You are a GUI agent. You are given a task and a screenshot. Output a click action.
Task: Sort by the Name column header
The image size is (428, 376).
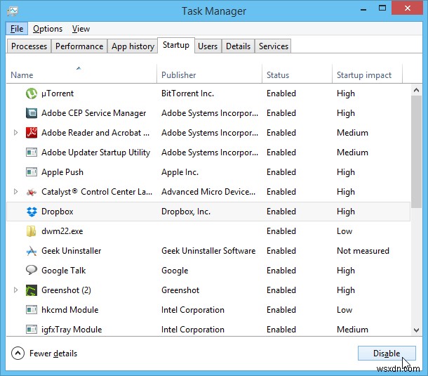pos(81,74)
